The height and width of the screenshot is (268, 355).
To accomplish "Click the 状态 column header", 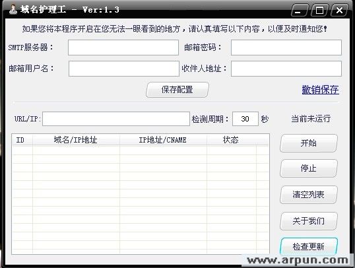I will pos(232,140).
